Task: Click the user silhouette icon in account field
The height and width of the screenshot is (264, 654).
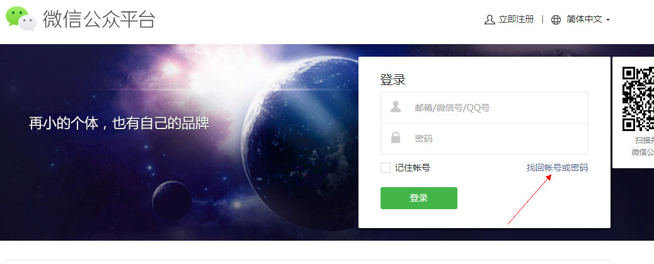Action: pos(396,107)
